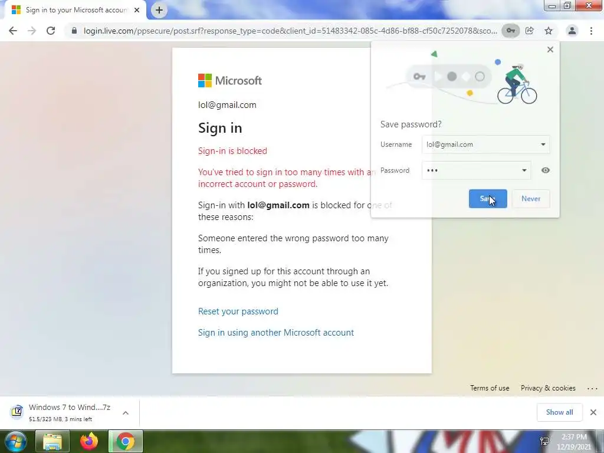
Task: Open the taskbar clock showing 2:37 PM
Action: click(x=574, y=441)
